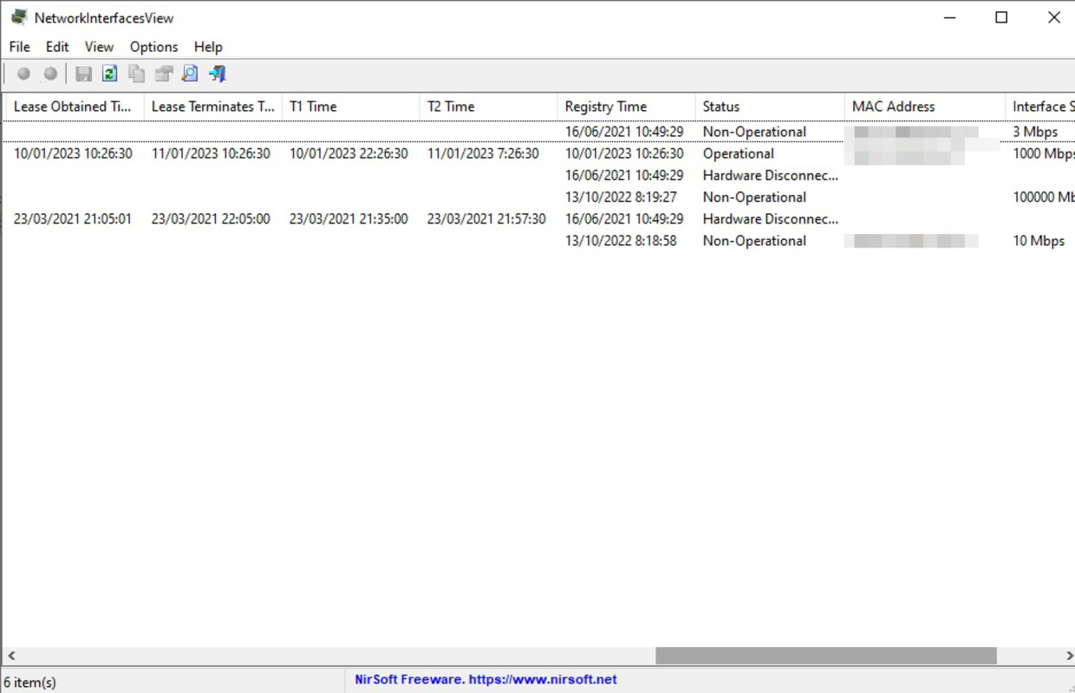Click the NetworkInterfacesView title bar app icon
This screenshot has width=1075, height=693.
click(x=18, y=17)
